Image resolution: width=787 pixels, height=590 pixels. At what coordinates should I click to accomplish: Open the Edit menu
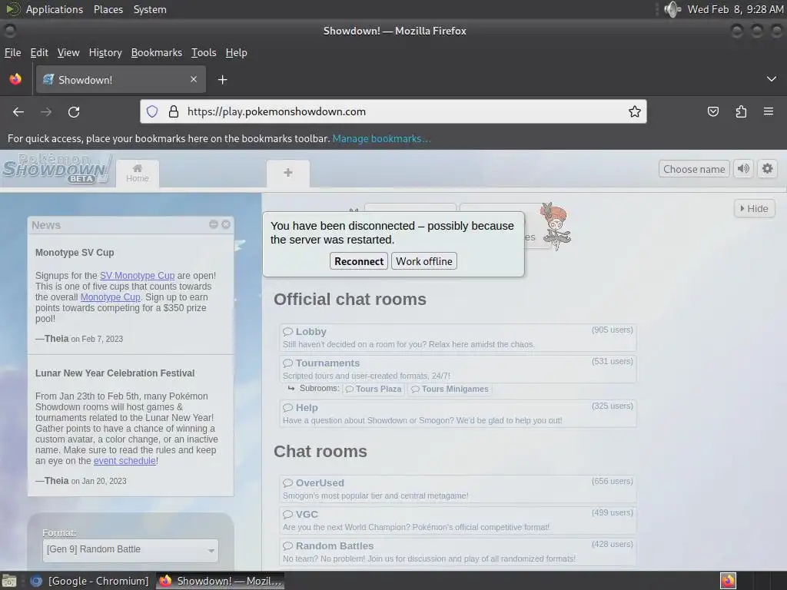tap(39, 52)
